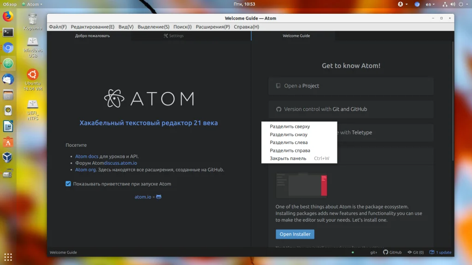472x265 pixels.
Task: Open the Atom org link
Action: point(85,169)
